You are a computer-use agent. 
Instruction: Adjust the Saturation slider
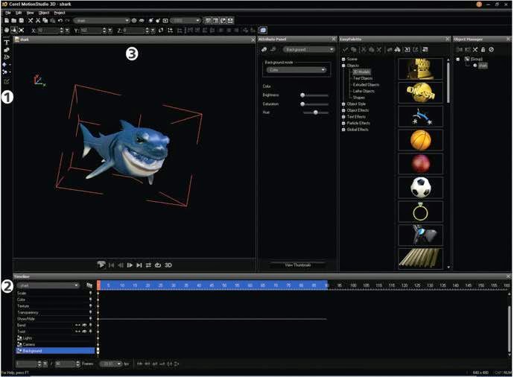[x=314, y=104]
